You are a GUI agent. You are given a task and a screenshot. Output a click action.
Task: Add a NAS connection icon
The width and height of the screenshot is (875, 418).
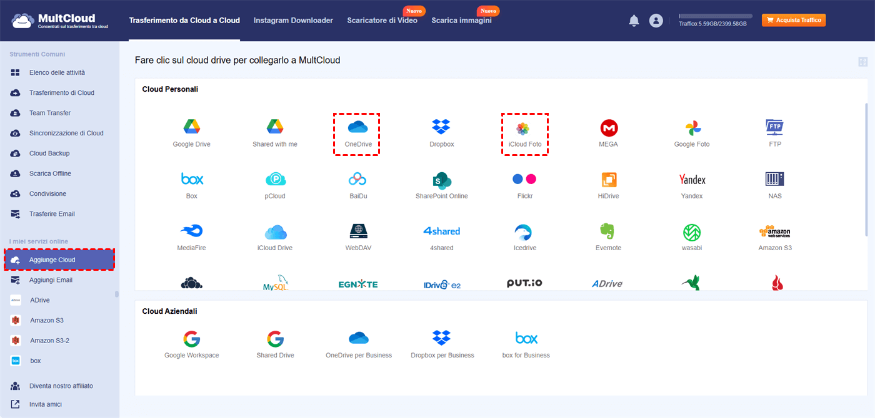coord(775,179)
